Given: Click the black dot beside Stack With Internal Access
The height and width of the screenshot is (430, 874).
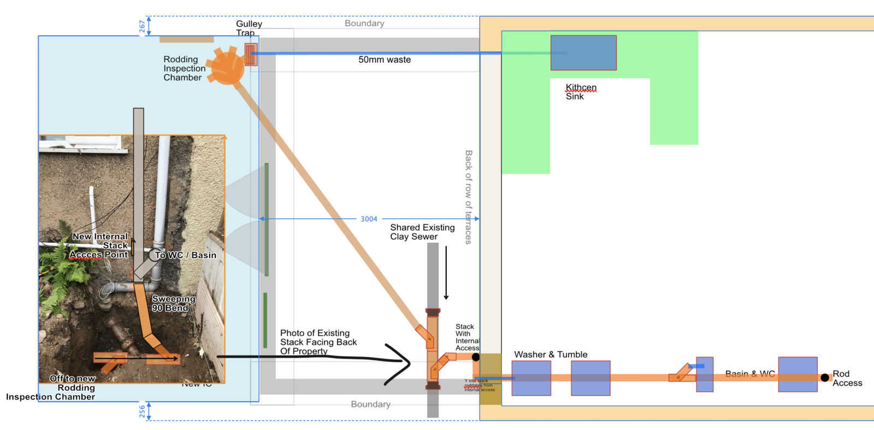Looking at the screenshot, I should 476,357.
